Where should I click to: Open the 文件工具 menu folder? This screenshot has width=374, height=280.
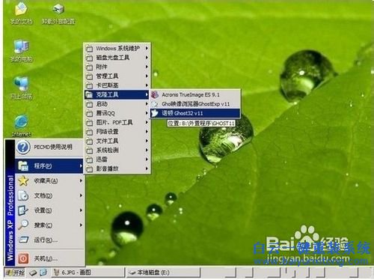[117, 141]
